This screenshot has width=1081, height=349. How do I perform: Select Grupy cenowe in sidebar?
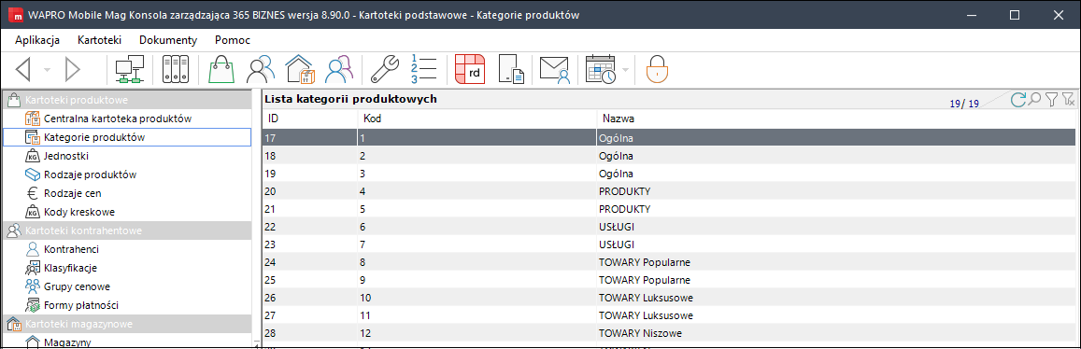coord(77,286)
